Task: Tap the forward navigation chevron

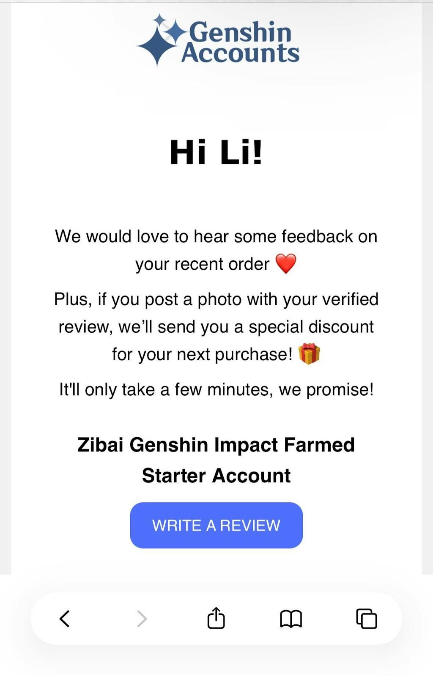Action: pos(141,619)
